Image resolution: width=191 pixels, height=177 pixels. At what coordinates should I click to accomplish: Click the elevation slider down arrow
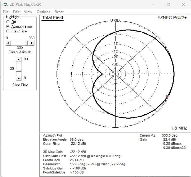(18, 78)
